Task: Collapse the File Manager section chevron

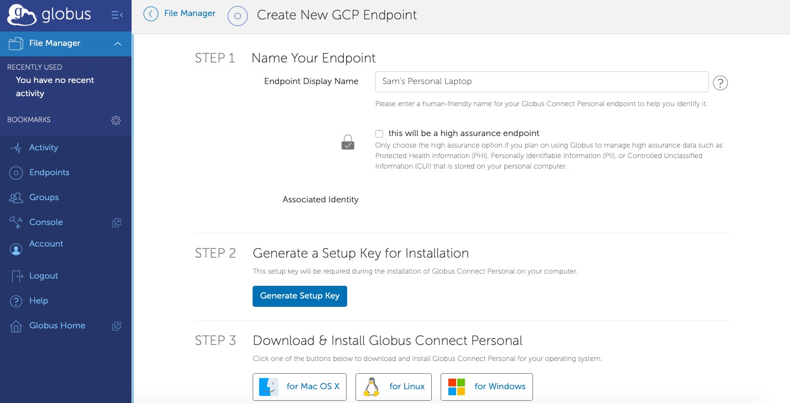Action: coord(118,44)
